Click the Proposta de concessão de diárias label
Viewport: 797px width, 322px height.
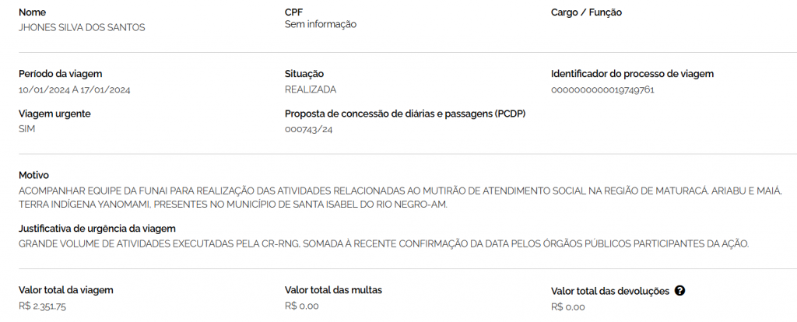pyautogui.click(x=405, y=114)
